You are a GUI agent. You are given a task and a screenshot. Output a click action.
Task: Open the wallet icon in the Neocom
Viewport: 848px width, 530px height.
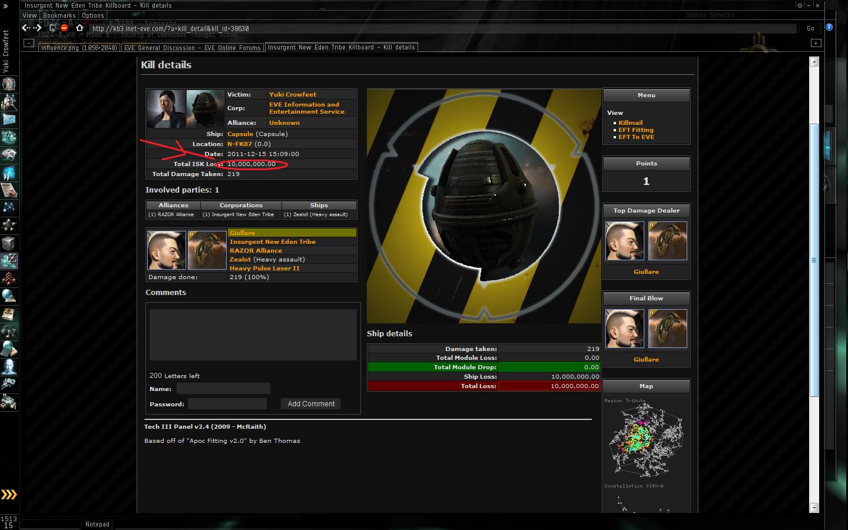9,260
